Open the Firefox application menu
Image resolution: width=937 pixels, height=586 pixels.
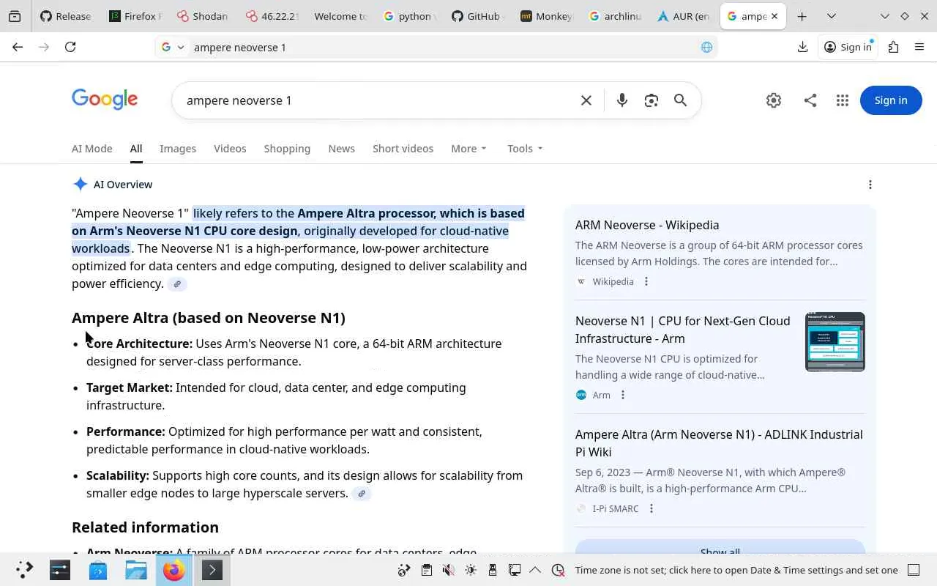pos(919,47)
